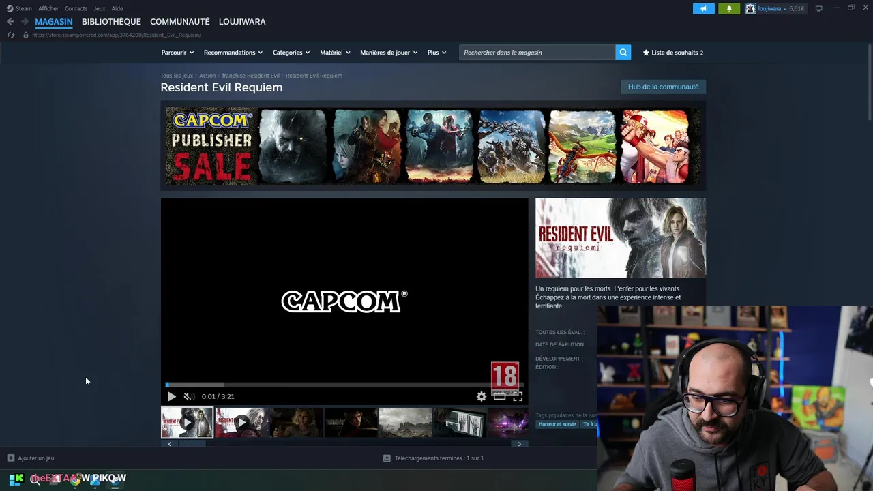873x491 pixels.
Task: Unmute the trailer audio
Action: tap(189, 396)
